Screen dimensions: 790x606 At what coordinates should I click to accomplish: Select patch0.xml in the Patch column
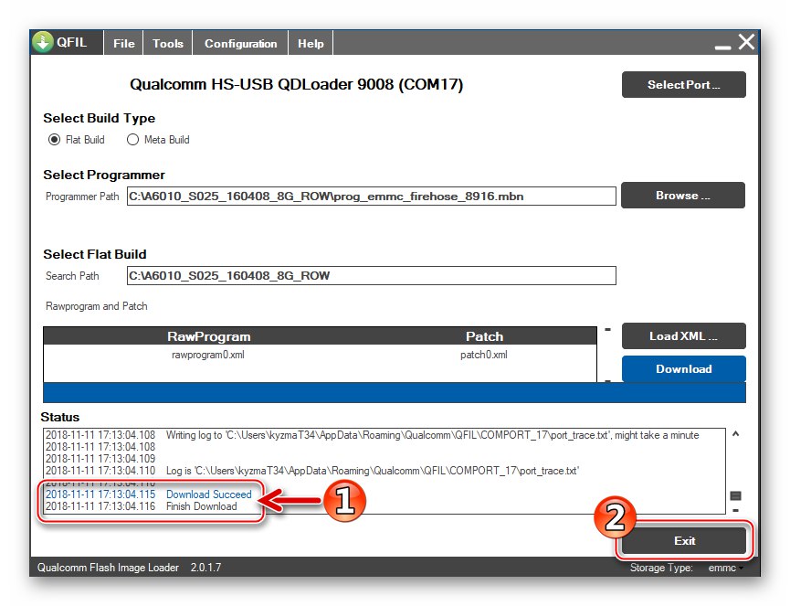coord(484,355)
